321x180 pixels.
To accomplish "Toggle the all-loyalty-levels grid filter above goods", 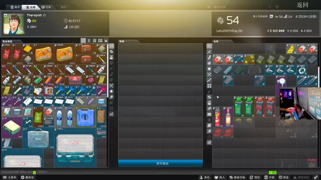I will pos(83,41).
